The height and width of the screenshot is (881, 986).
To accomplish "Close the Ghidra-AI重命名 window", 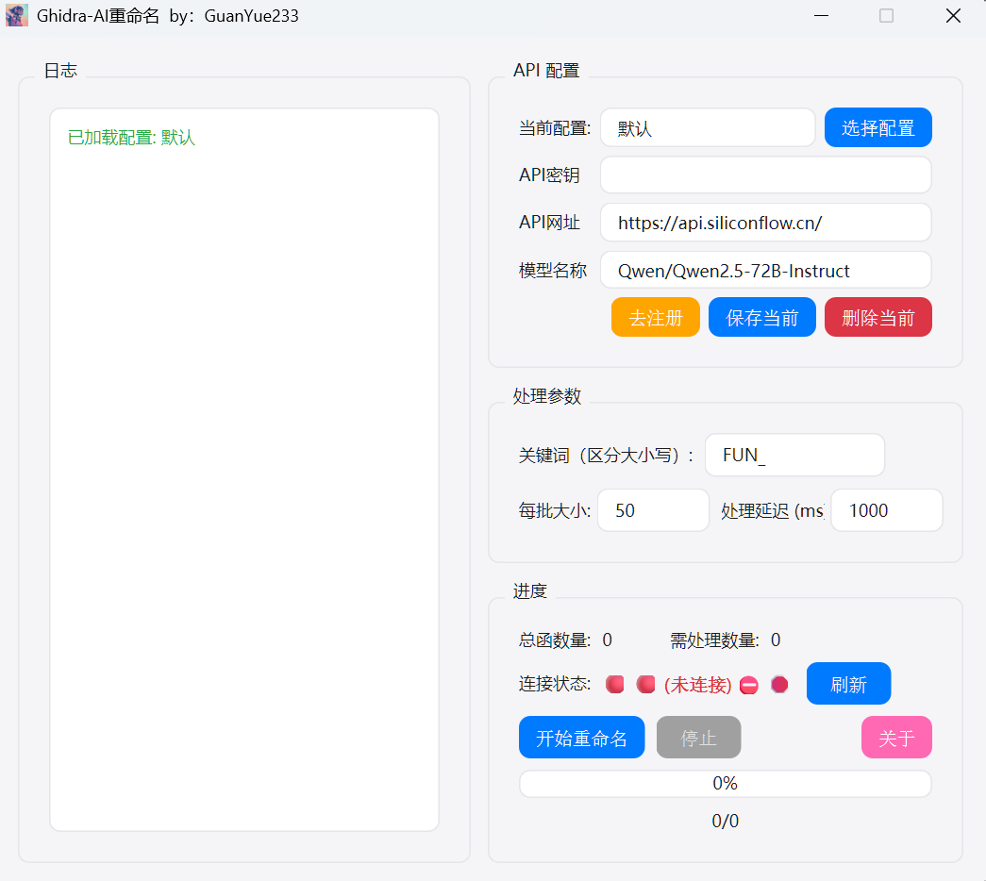I will click(x=953, y=16).
